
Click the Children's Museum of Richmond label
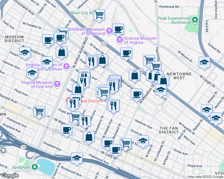[x=87, y=31]
